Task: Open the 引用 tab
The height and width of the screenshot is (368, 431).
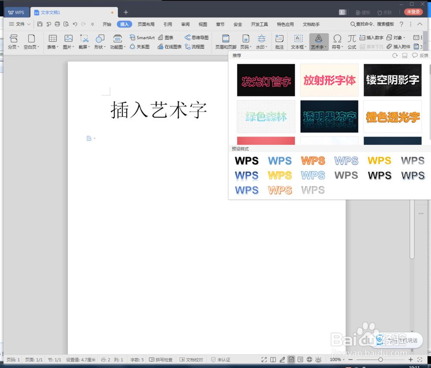Action: tap(168, 24)
